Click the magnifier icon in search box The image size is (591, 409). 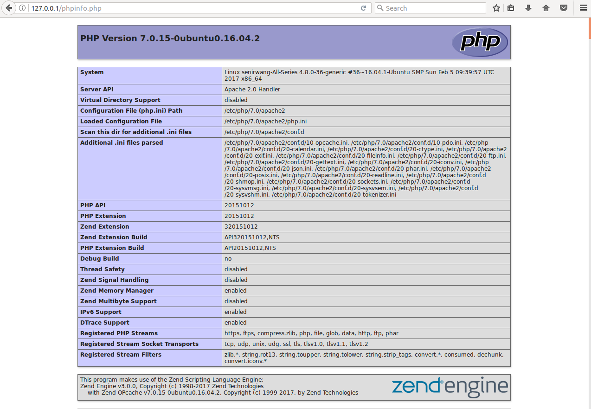pyautogui.click(x=380, y=8)
